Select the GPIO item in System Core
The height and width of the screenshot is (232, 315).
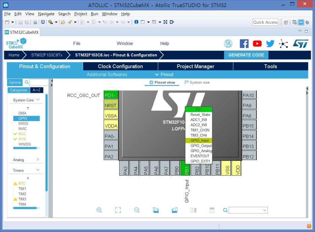(27, 118)
